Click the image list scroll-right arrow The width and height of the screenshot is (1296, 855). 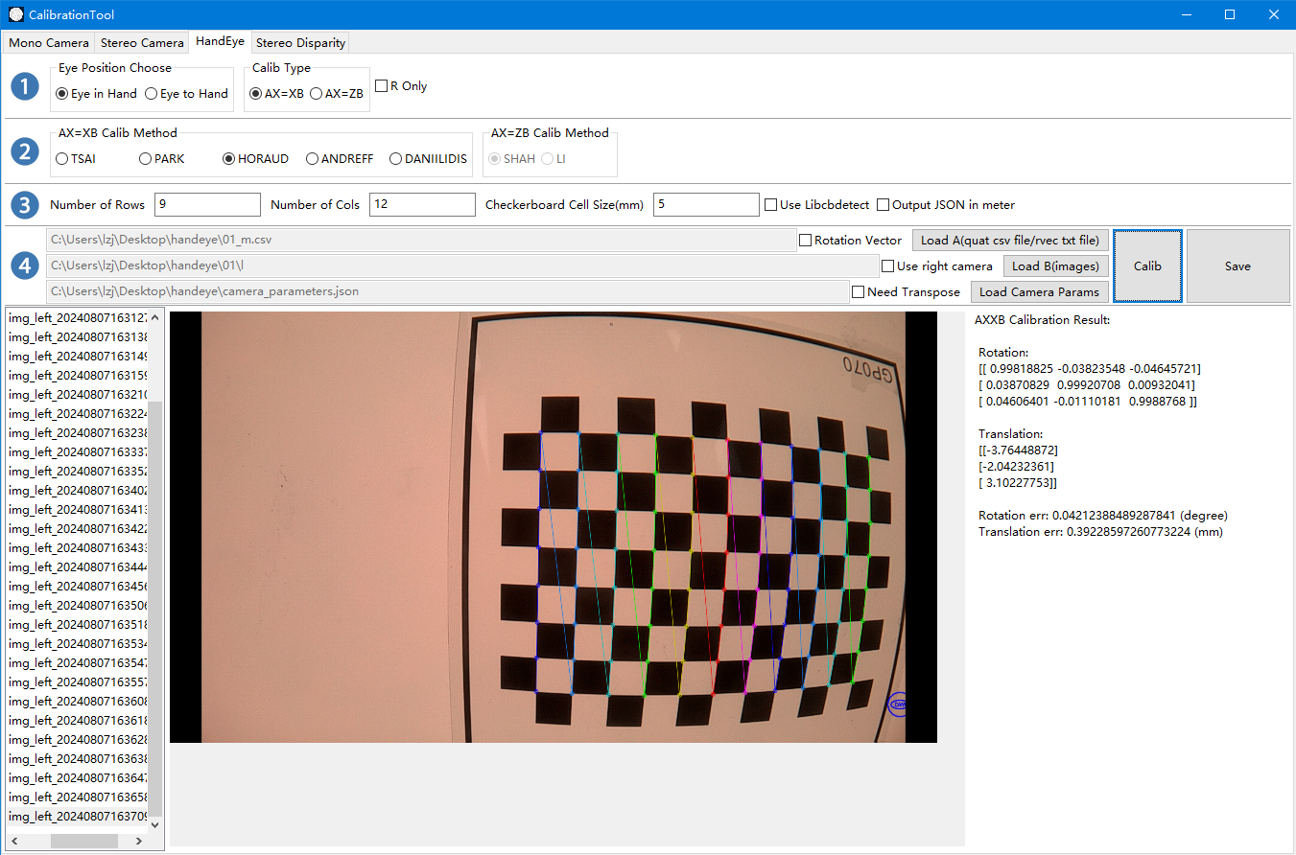(x=139, y=841)
